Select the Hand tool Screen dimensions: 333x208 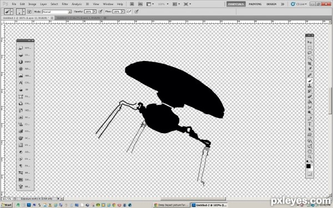pos(310,151)
